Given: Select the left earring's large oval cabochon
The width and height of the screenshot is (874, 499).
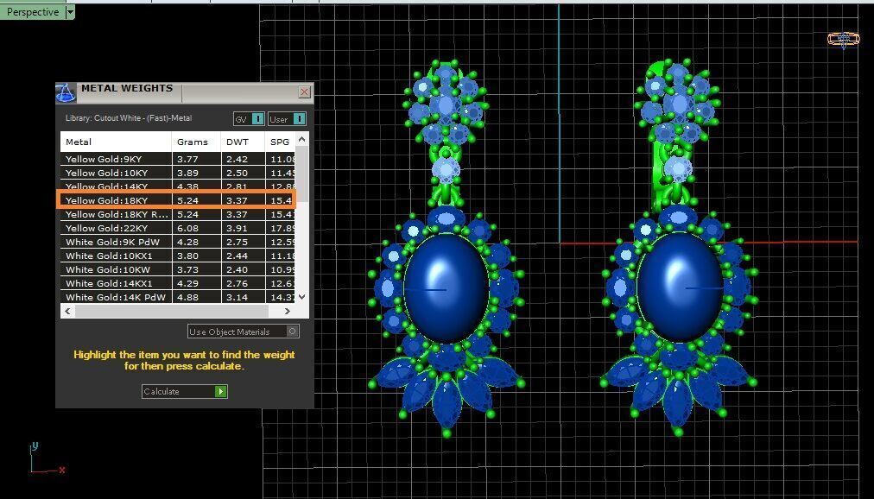Looking at the screenshot, I should coord(446,288).
